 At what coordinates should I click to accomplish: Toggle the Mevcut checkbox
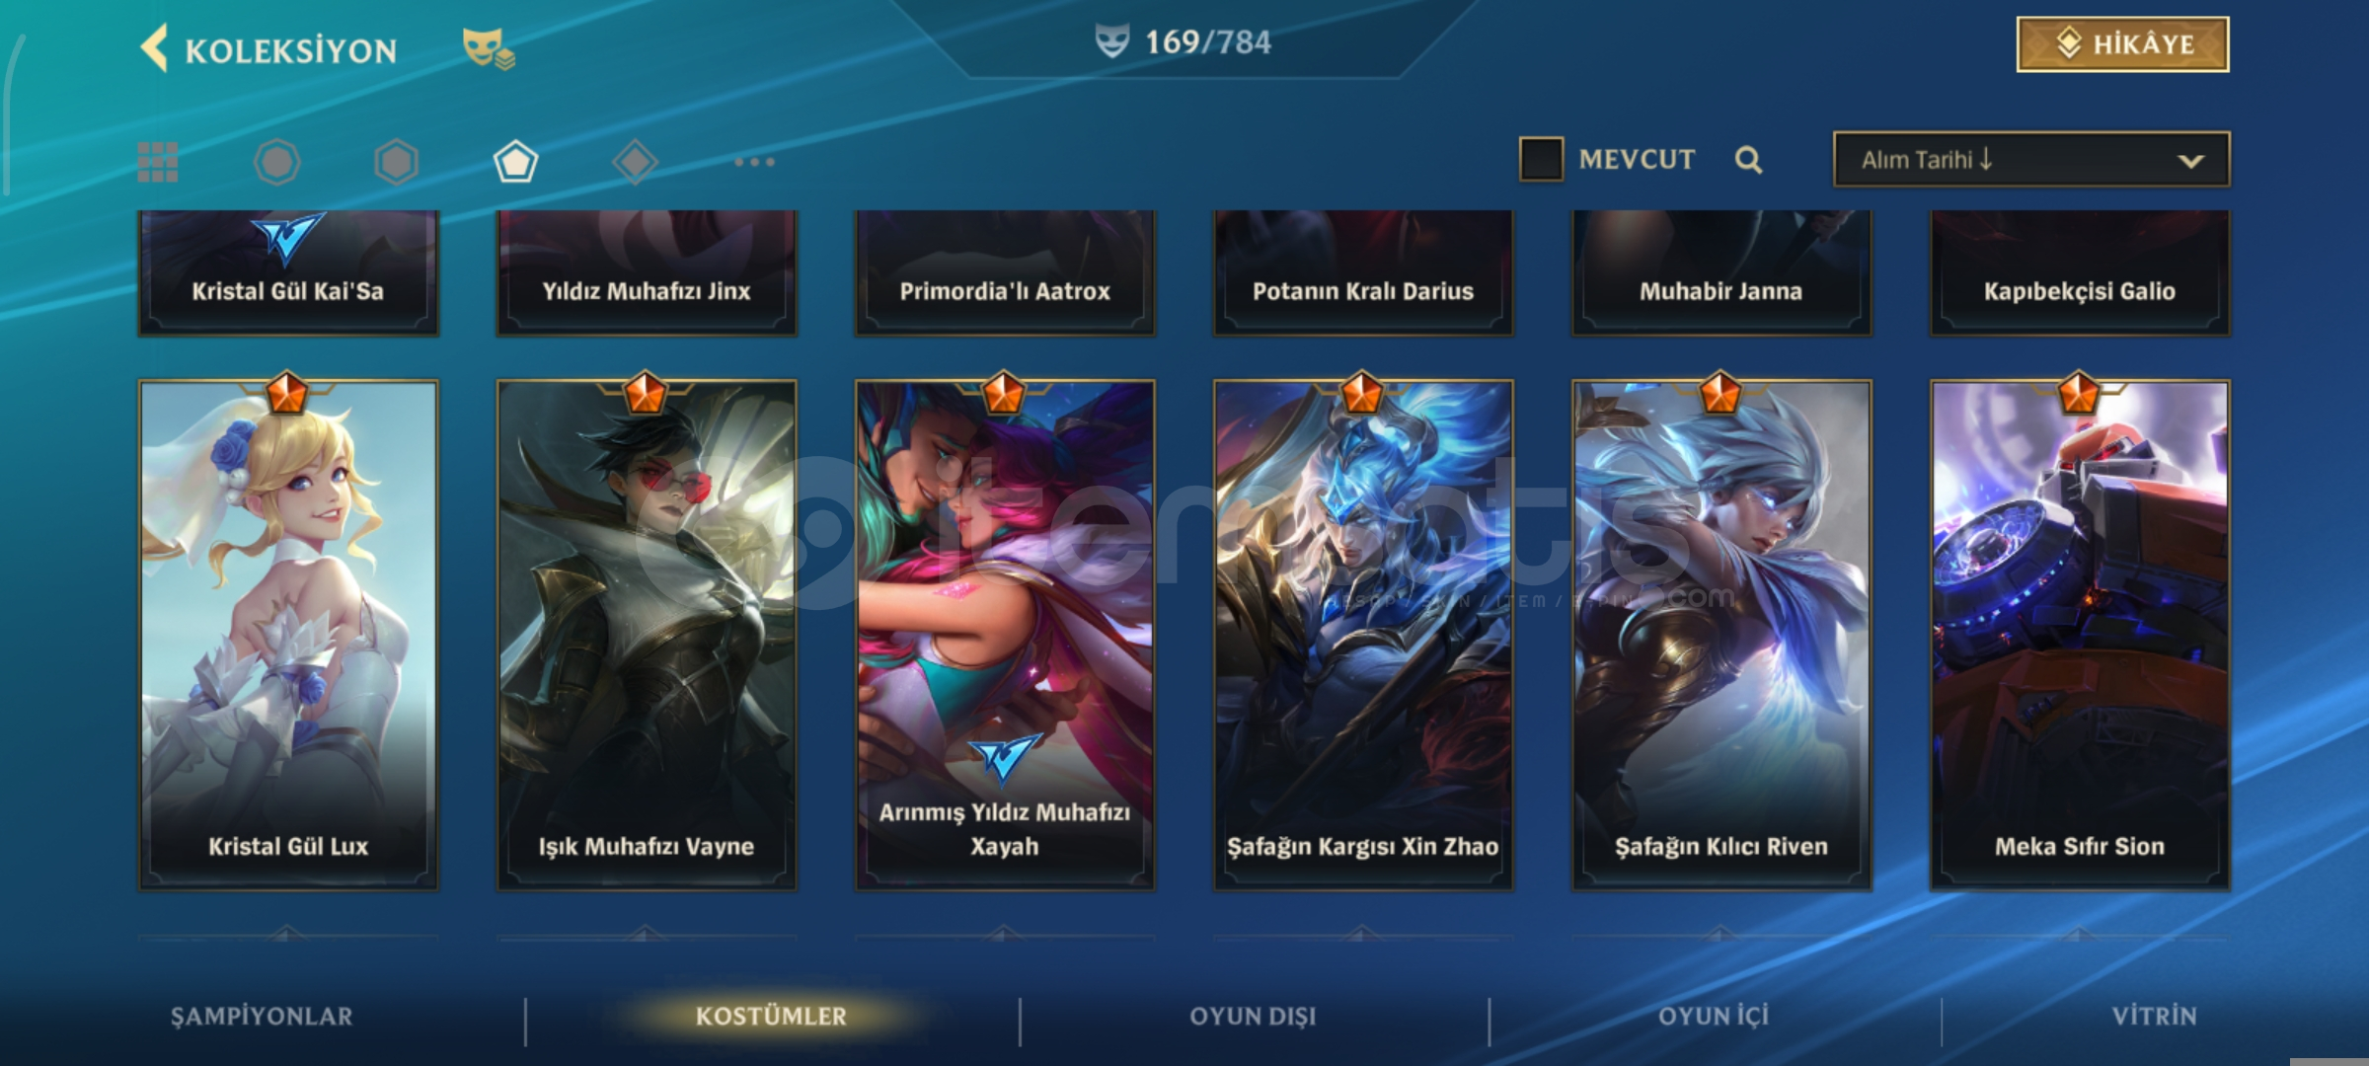[x=1541, y=159]
